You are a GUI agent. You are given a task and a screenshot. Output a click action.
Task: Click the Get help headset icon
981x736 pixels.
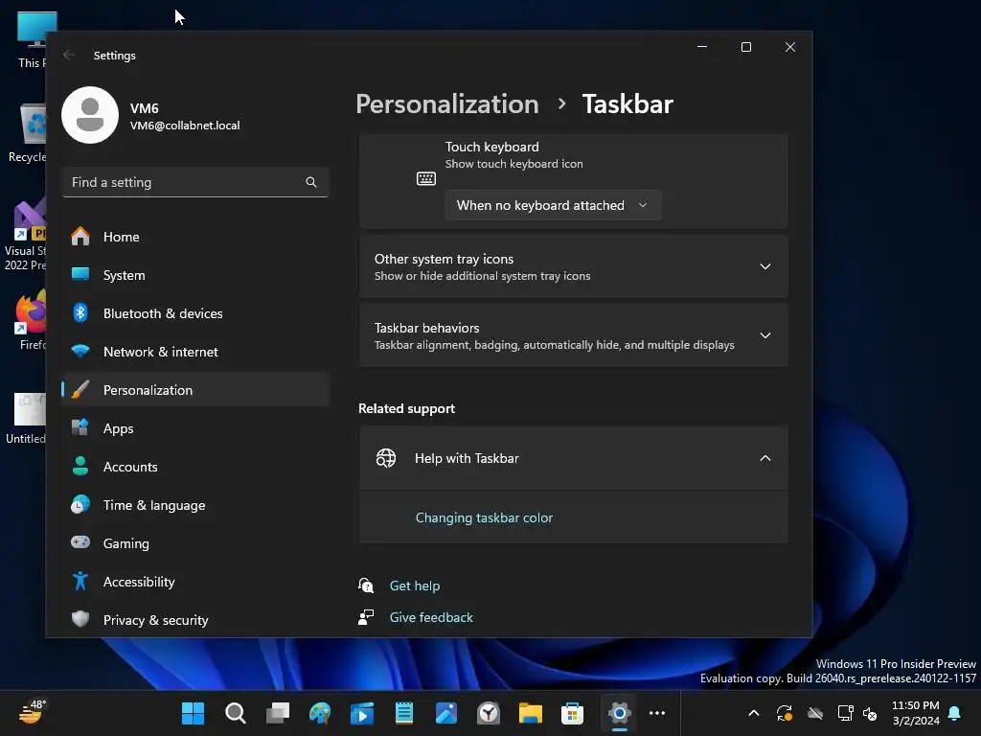366,586
